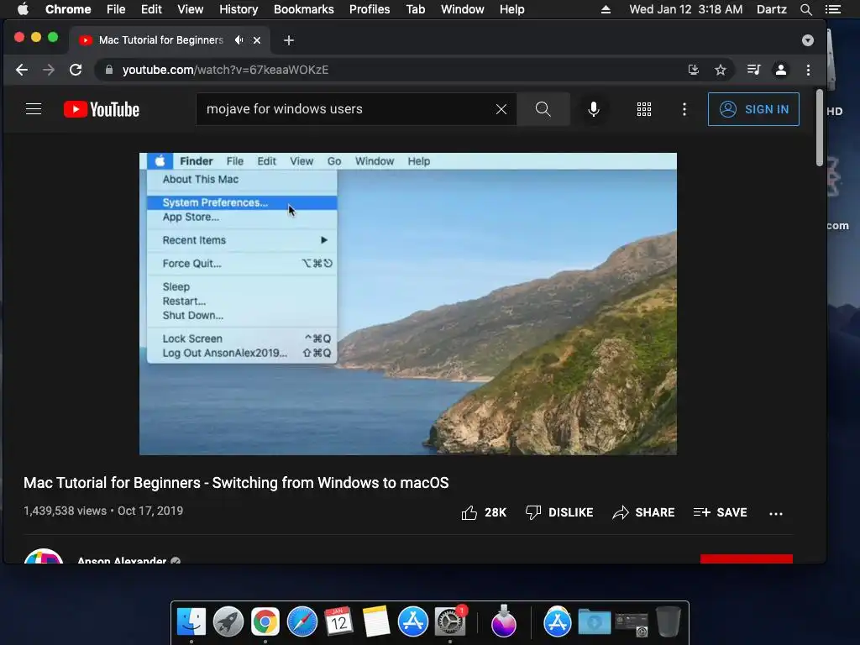Click the Dartz user name menu

[x=771, y=9]
